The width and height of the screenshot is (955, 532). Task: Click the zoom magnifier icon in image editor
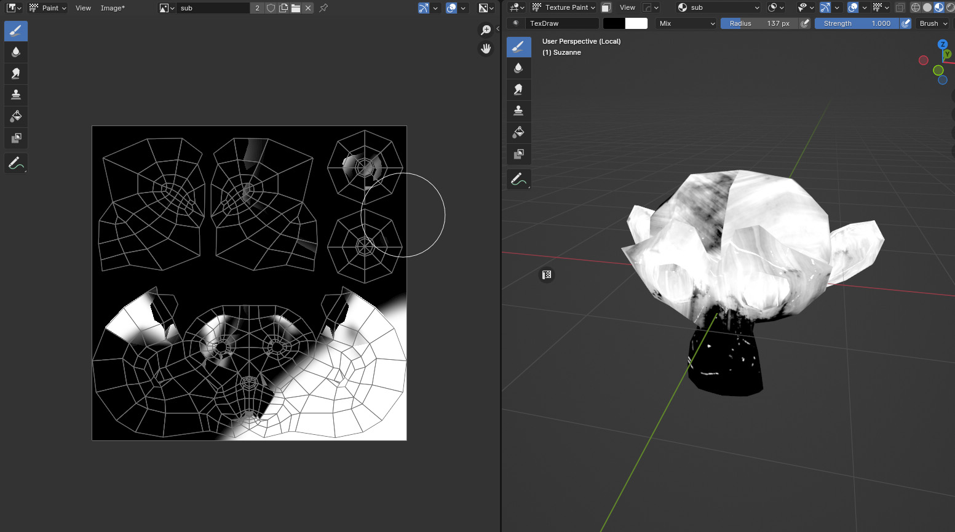(486, 30)
